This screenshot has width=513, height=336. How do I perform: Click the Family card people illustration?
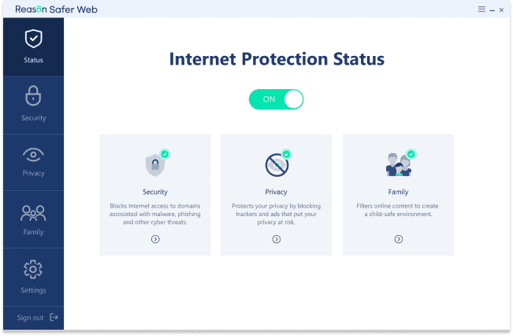tap(398, 166)
